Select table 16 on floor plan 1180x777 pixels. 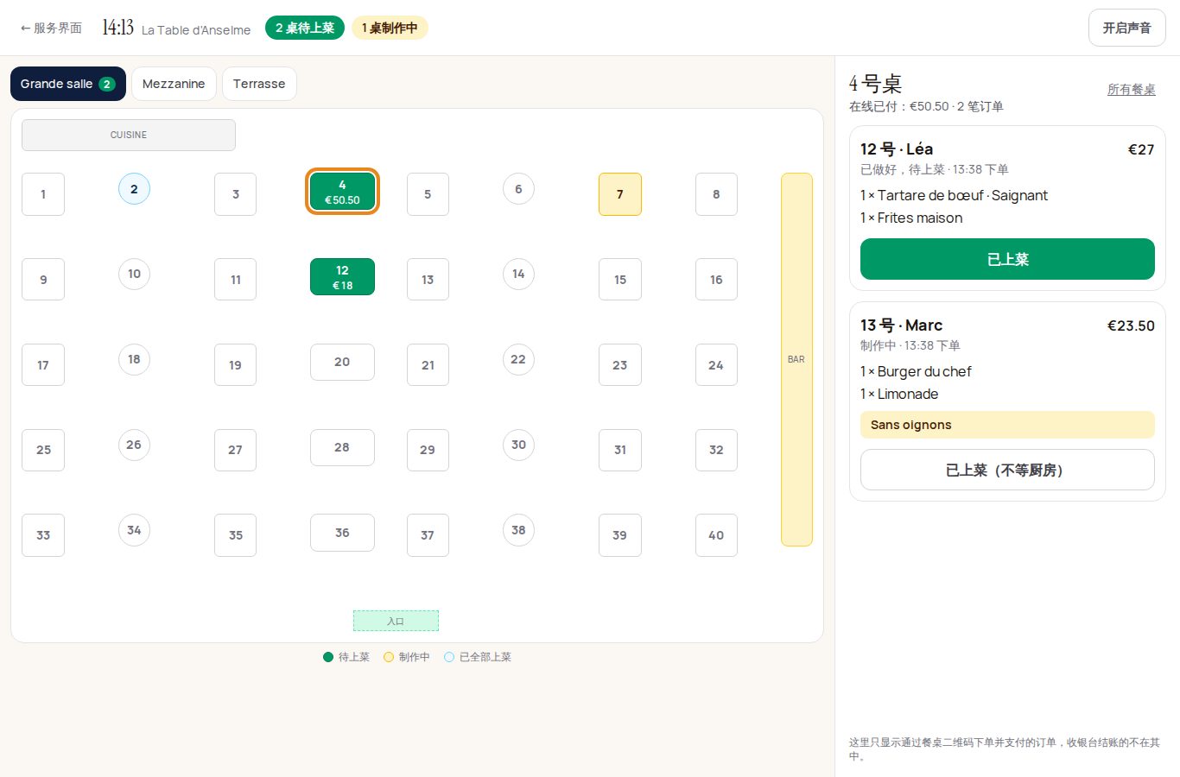point(716,280)
